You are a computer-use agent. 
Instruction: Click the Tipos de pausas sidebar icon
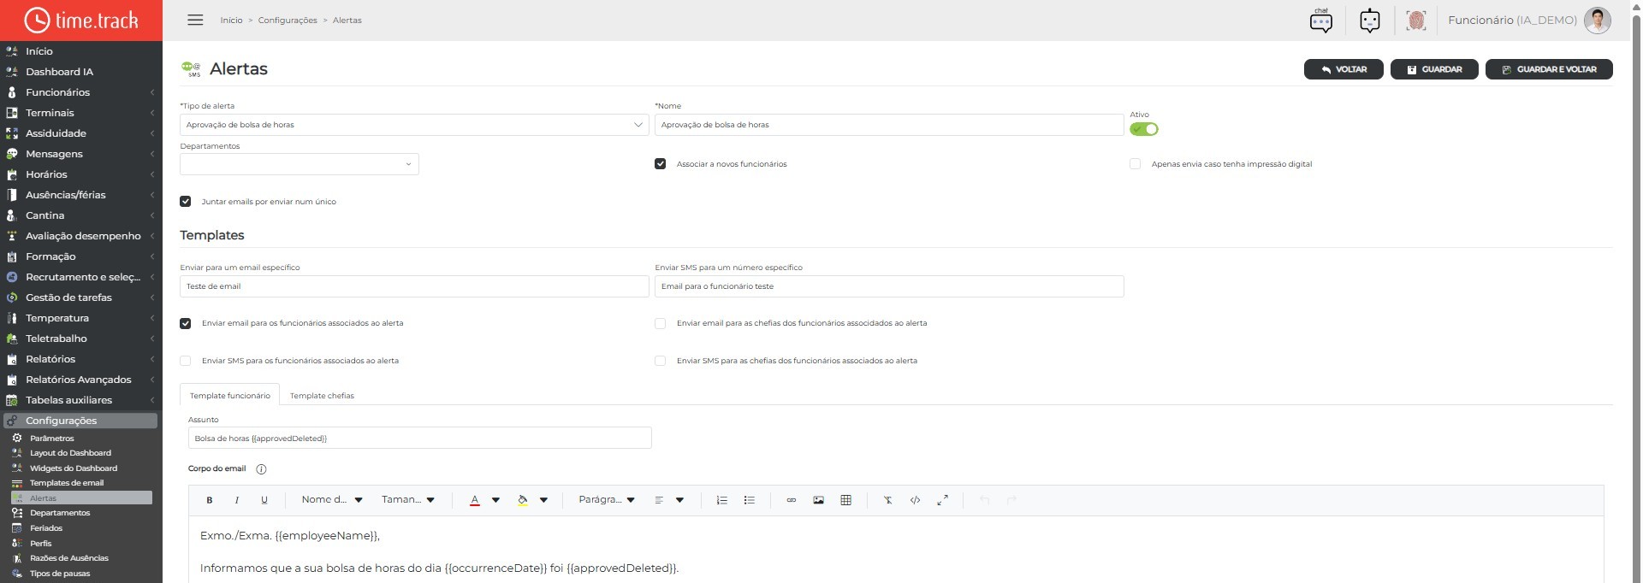tap(16, 574)
